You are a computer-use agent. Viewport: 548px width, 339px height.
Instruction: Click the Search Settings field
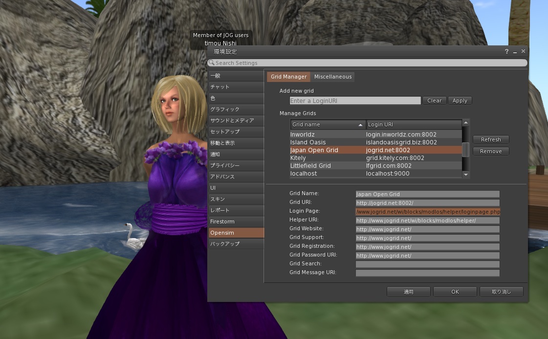(367, 63)
